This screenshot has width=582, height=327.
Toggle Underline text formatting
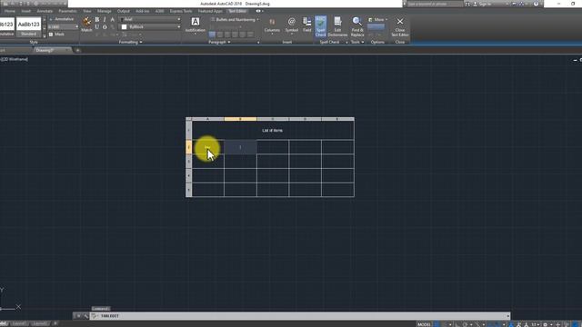click(x=97, y=27)
